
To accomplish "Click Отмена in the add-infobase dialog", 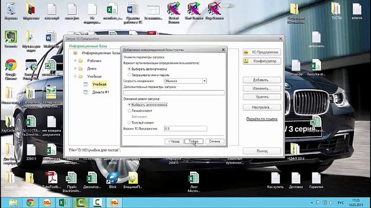I will (214, 142).
